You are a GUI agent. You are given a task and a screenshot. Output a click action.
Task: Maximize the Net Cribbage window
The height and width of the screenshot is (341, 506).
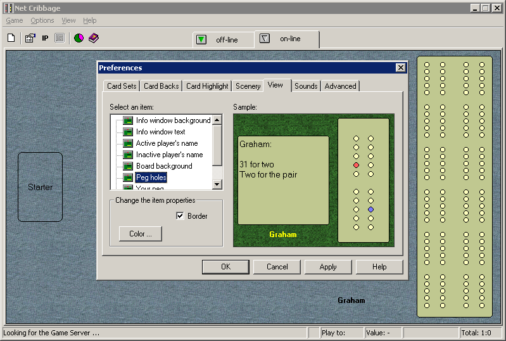pyautogui.click(x=485, y=8)
